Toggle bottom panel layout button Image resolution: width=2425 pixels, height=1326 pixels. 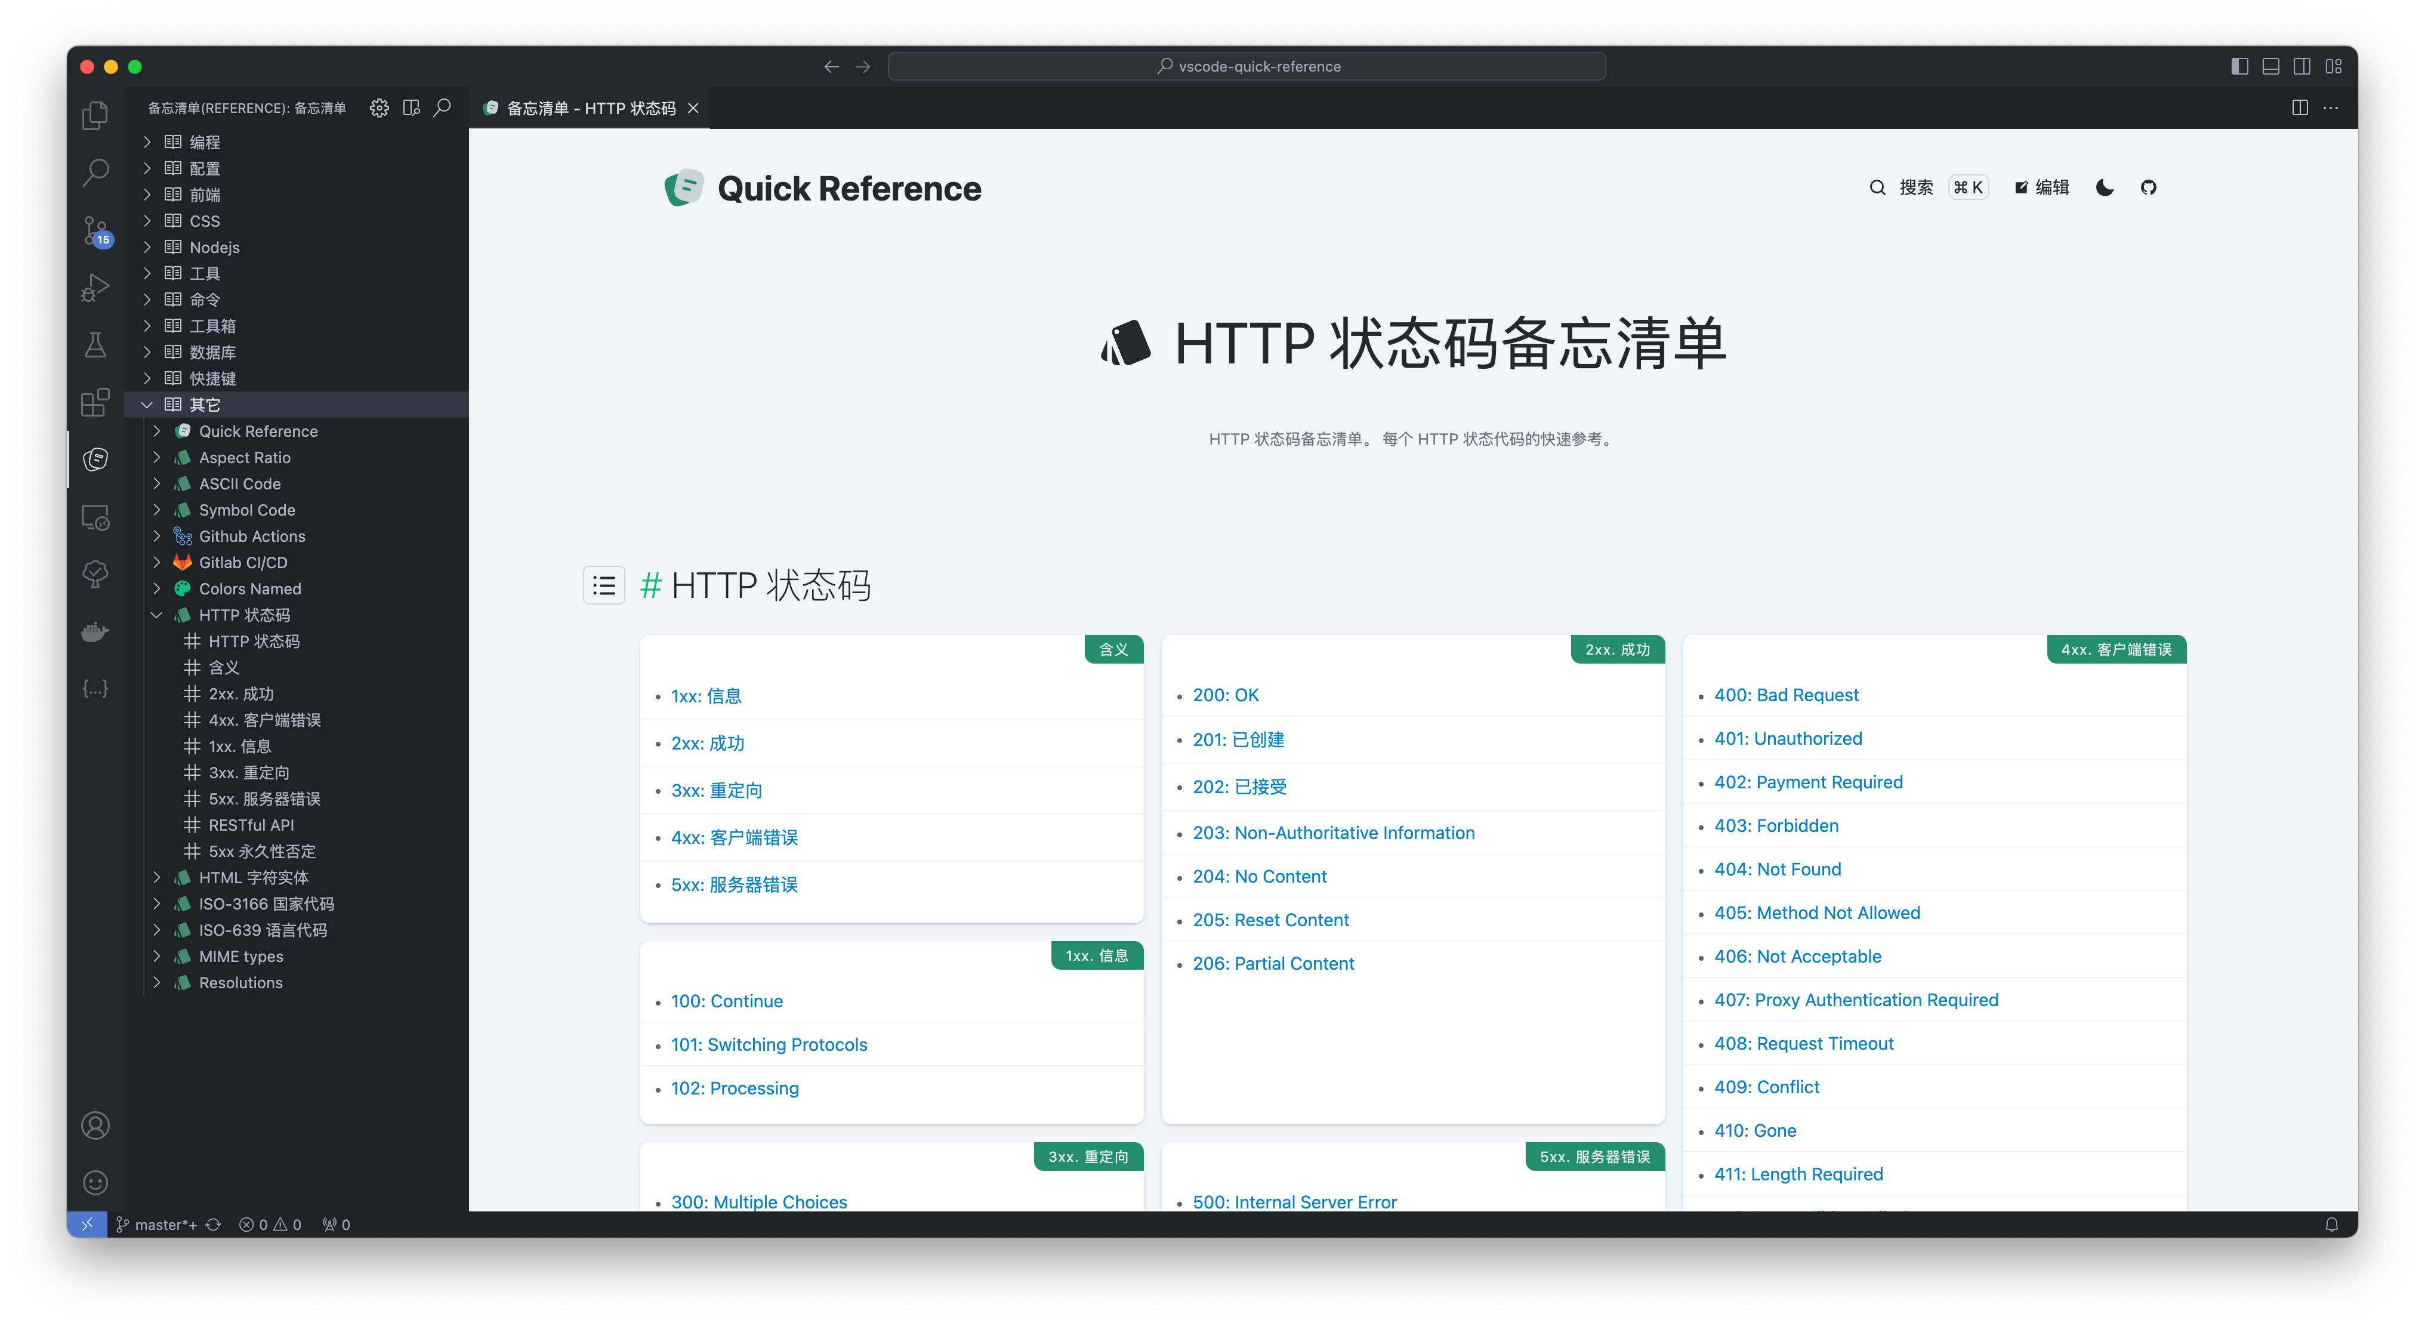click(2270, 66)
